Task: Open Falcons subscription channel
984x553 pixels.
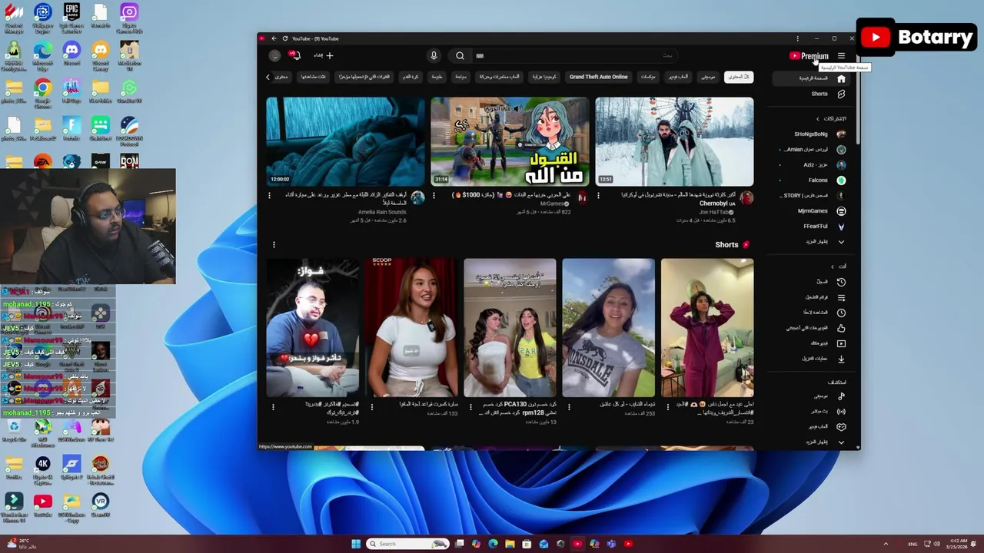Action: pos(809,180)
